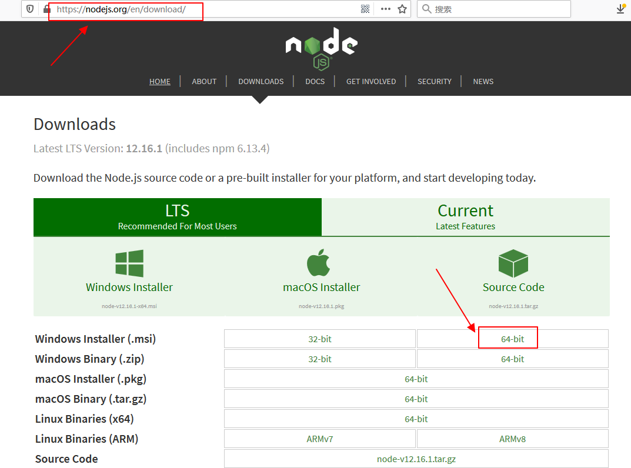Open the DOWNLOADS menu item
Screen dimensions: 631x468
261,81
